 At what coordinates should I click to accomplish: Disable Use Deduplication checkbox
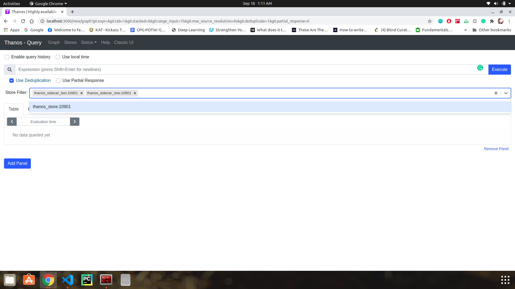click(12, 81)
